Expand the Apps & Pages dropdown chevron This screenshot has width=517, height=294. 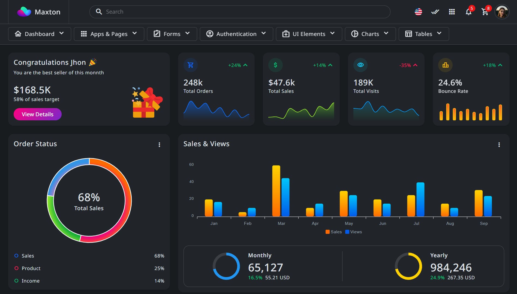point(134,33)
